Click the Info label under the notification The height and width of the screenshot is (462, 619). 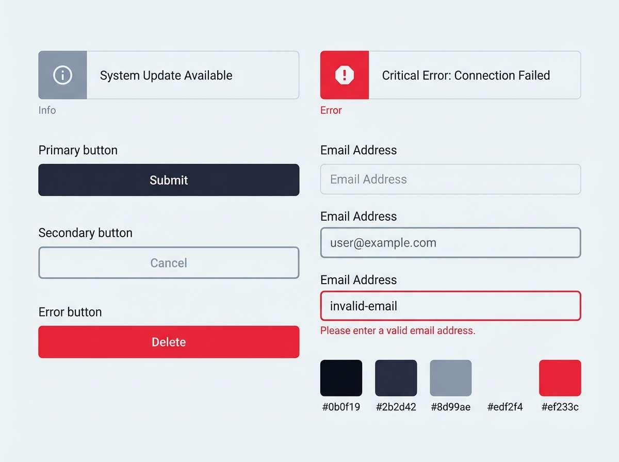[x=47, y=110]
